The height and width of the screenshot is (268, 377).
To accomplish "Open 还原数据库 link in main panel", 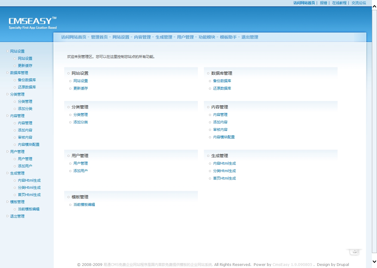I will tap(222, 88).
